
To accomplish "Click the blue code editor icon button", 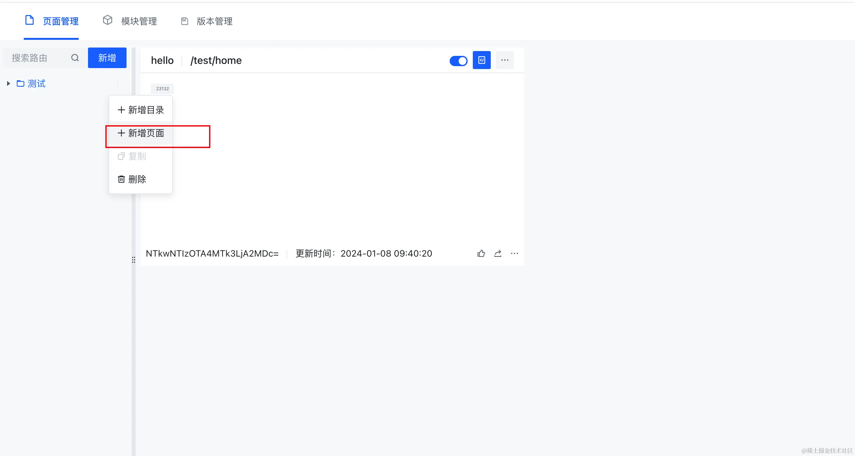I will click(481, 60).
